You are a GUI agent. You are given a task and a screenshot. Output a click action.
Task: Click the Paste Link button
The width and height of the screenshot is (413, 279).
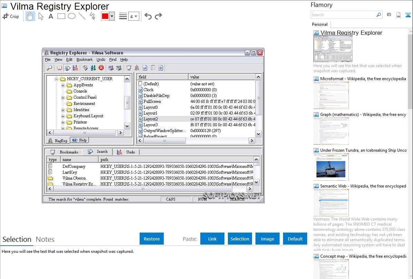[212, 239]
